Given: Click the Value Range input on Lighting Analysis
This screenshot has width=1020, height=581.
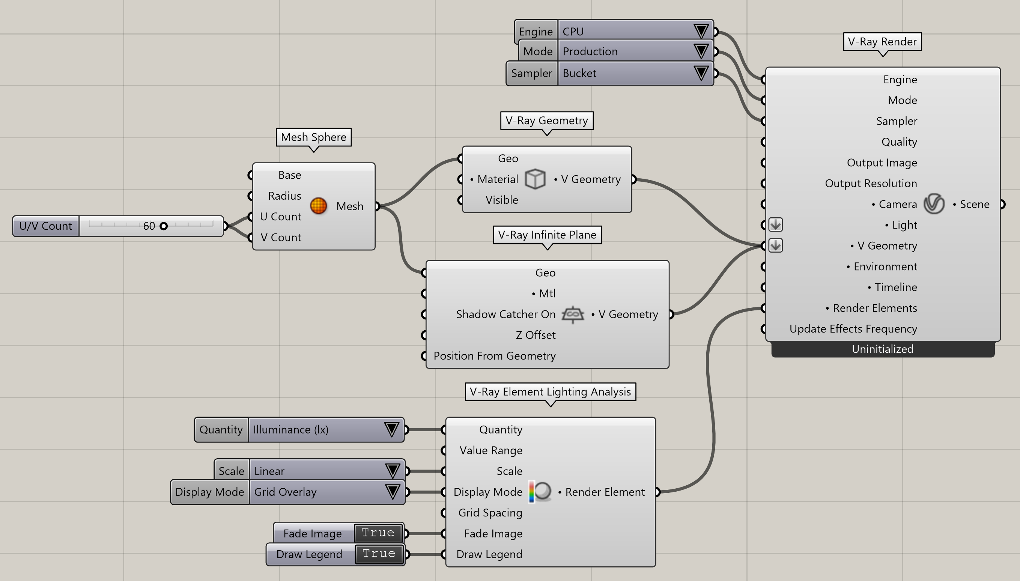Looking at the screenshot, I should [x=490, y=450].
